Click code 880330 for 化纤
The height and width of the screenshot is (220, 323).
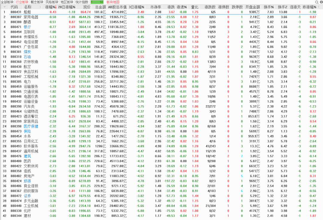[x=16, y=211]
